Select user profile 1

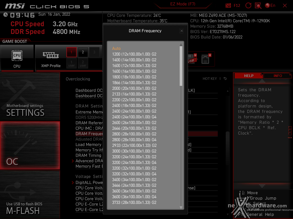click(71, 63)
